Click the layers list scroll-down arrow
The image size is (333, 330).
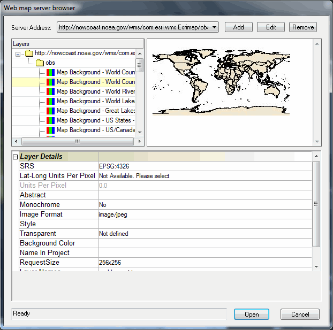pos(140,133)
